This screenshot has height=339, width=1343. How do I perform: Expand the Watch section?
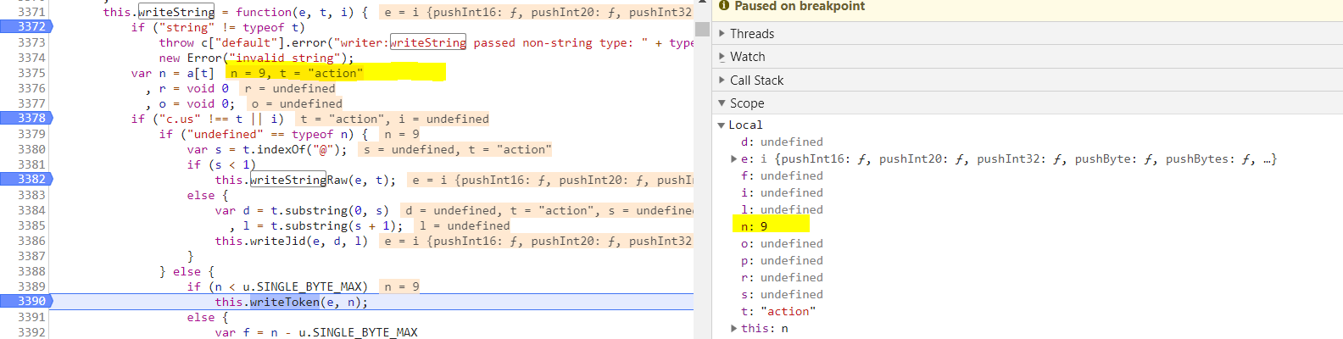click(722, 57)
